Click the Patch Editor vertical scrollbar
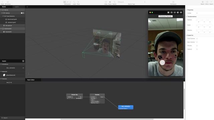Screen dimensions: 214x120 184,99
